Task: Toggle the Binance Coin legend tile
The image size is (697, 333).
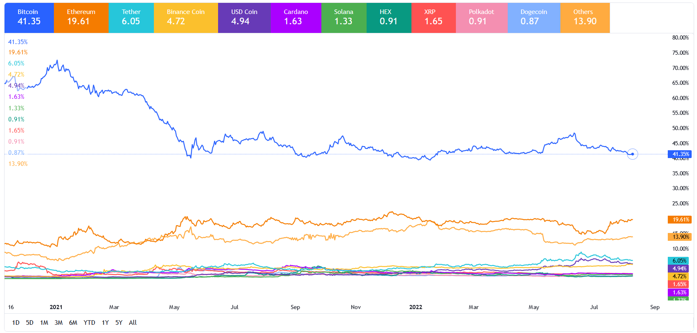Action: pyautogui.click(x=186, y=18)
